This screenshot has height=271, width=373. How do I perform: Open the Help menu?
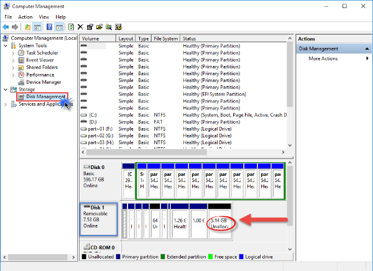pos(61,17)
